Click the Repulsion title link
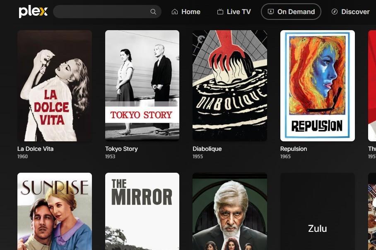 294,149
